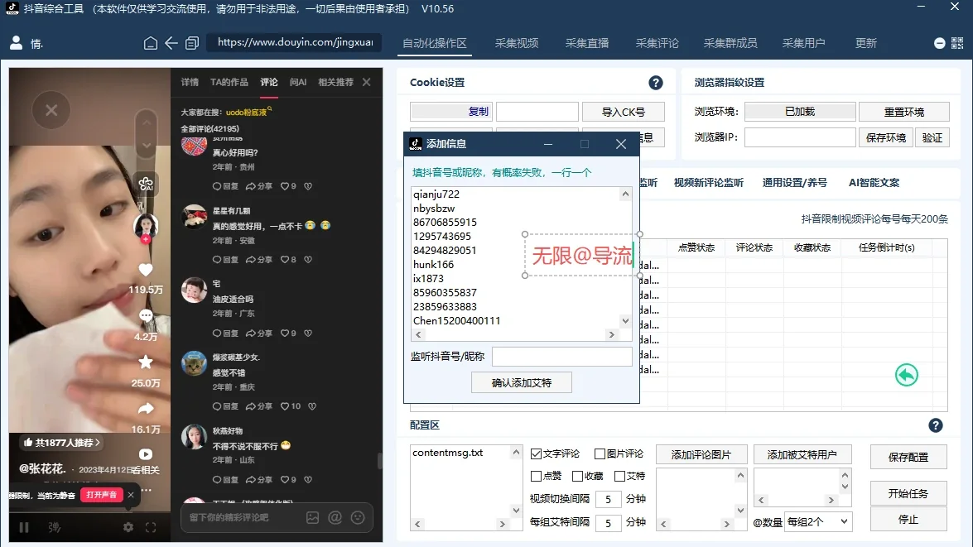The width and height of the screenshot is (973, 547).
Task: Click the account list vertical scrollbar
Action: [x=625, y=257]
